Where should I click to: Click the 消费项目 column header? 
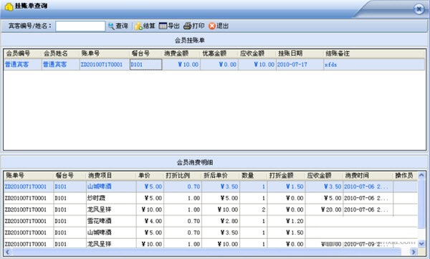tap(111, 176)
